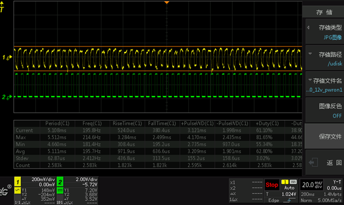Select the channel 1 ground level marker
Viewport: 344px width, 205px height.
click(x=7, y=58)
